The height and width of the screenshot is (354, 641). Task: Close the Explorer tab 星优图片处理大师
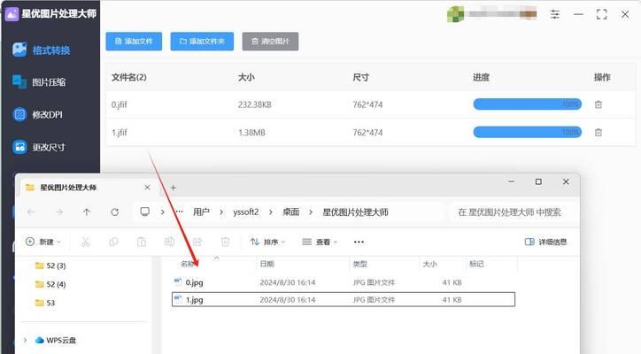tap(147, 188)
